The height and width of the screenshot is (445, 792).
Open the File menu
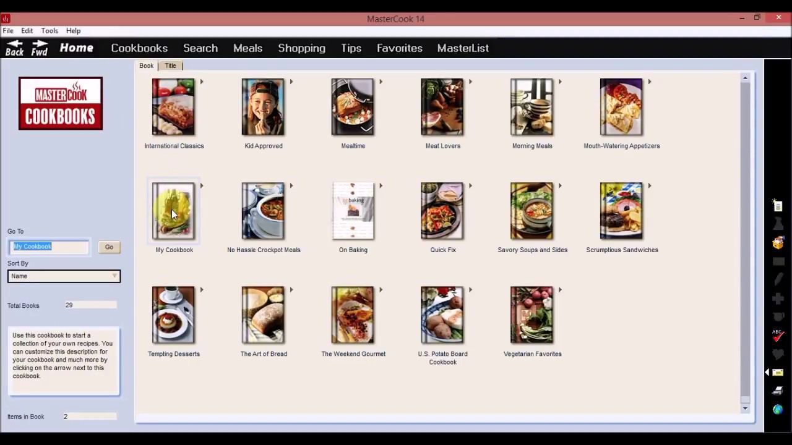pos(8,30)
